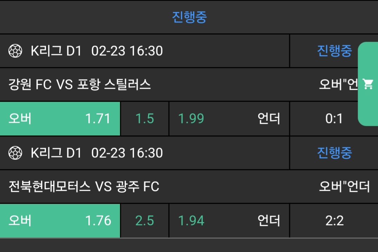Toggle 오버 1.71 bet for Gangwon match
This screenshot has height=252, width=378.
pyautogui.click(x=60, y=119)
